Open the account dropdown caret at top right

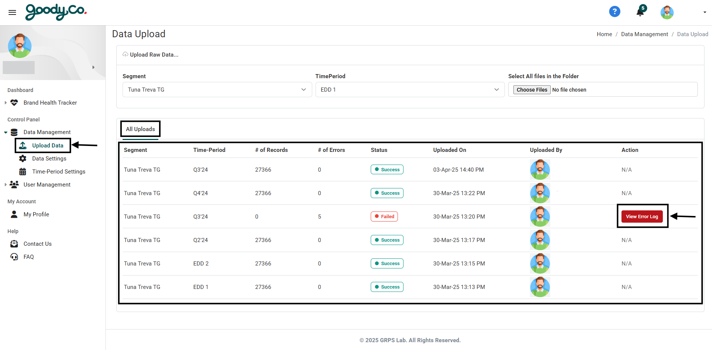(705, 12)
